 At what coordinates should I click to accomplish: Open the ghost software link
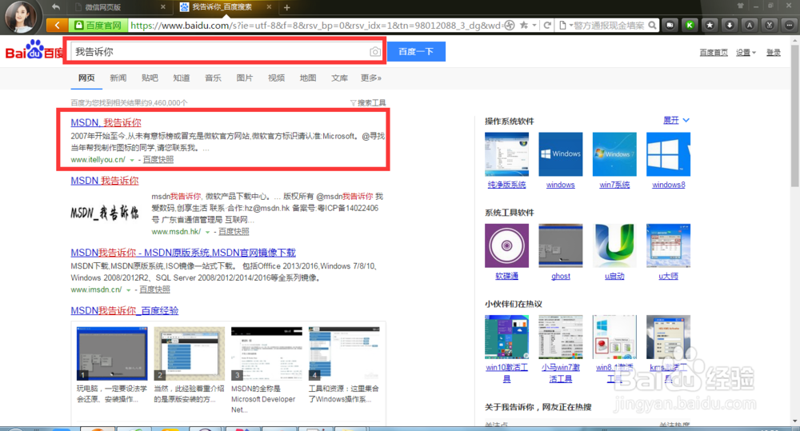pyautogui.click(x=560, y=276)
